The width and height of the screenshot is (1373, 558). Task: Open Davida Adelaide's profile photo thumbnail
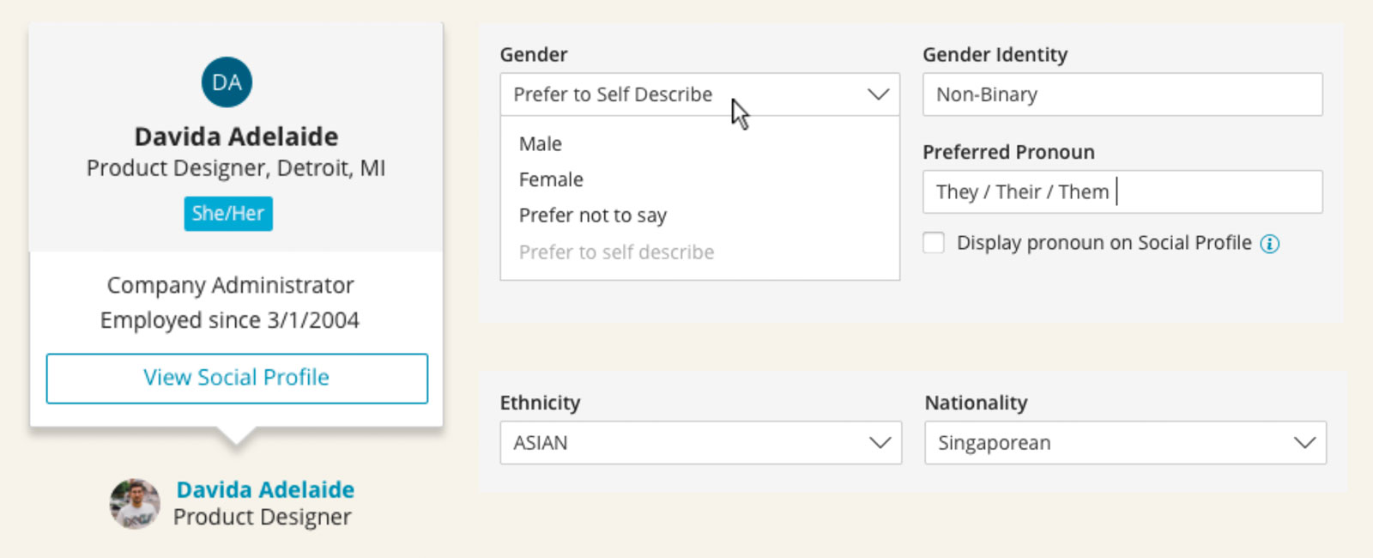pos(135,504)
